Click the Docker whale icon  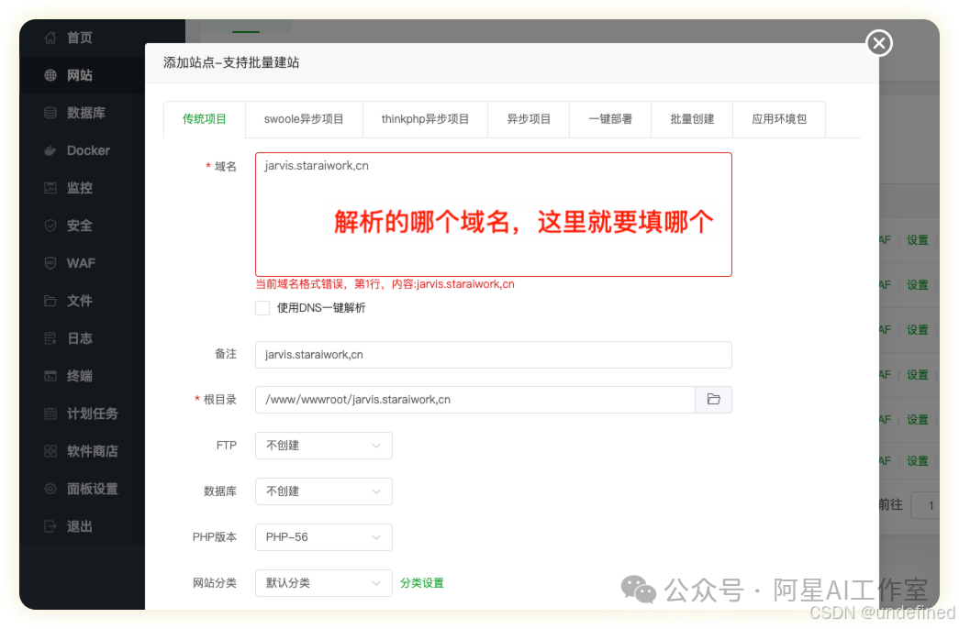pos(50,150)
